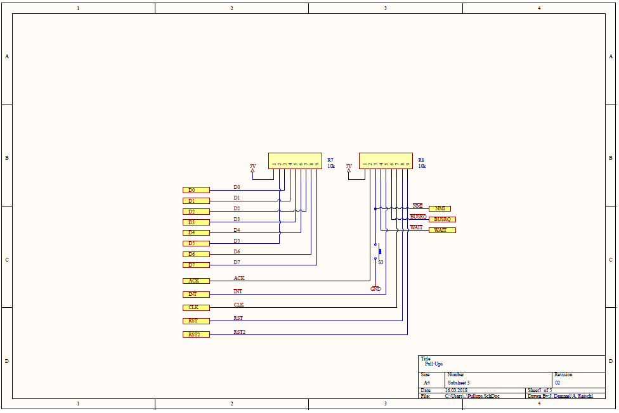Click the Subsheet 3 number field

point(459,383)
